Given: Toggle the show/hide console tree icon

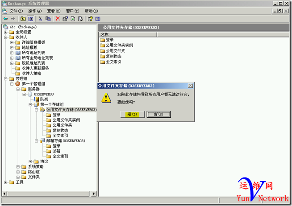Looking at the screenshot, I should click(30, 19).
